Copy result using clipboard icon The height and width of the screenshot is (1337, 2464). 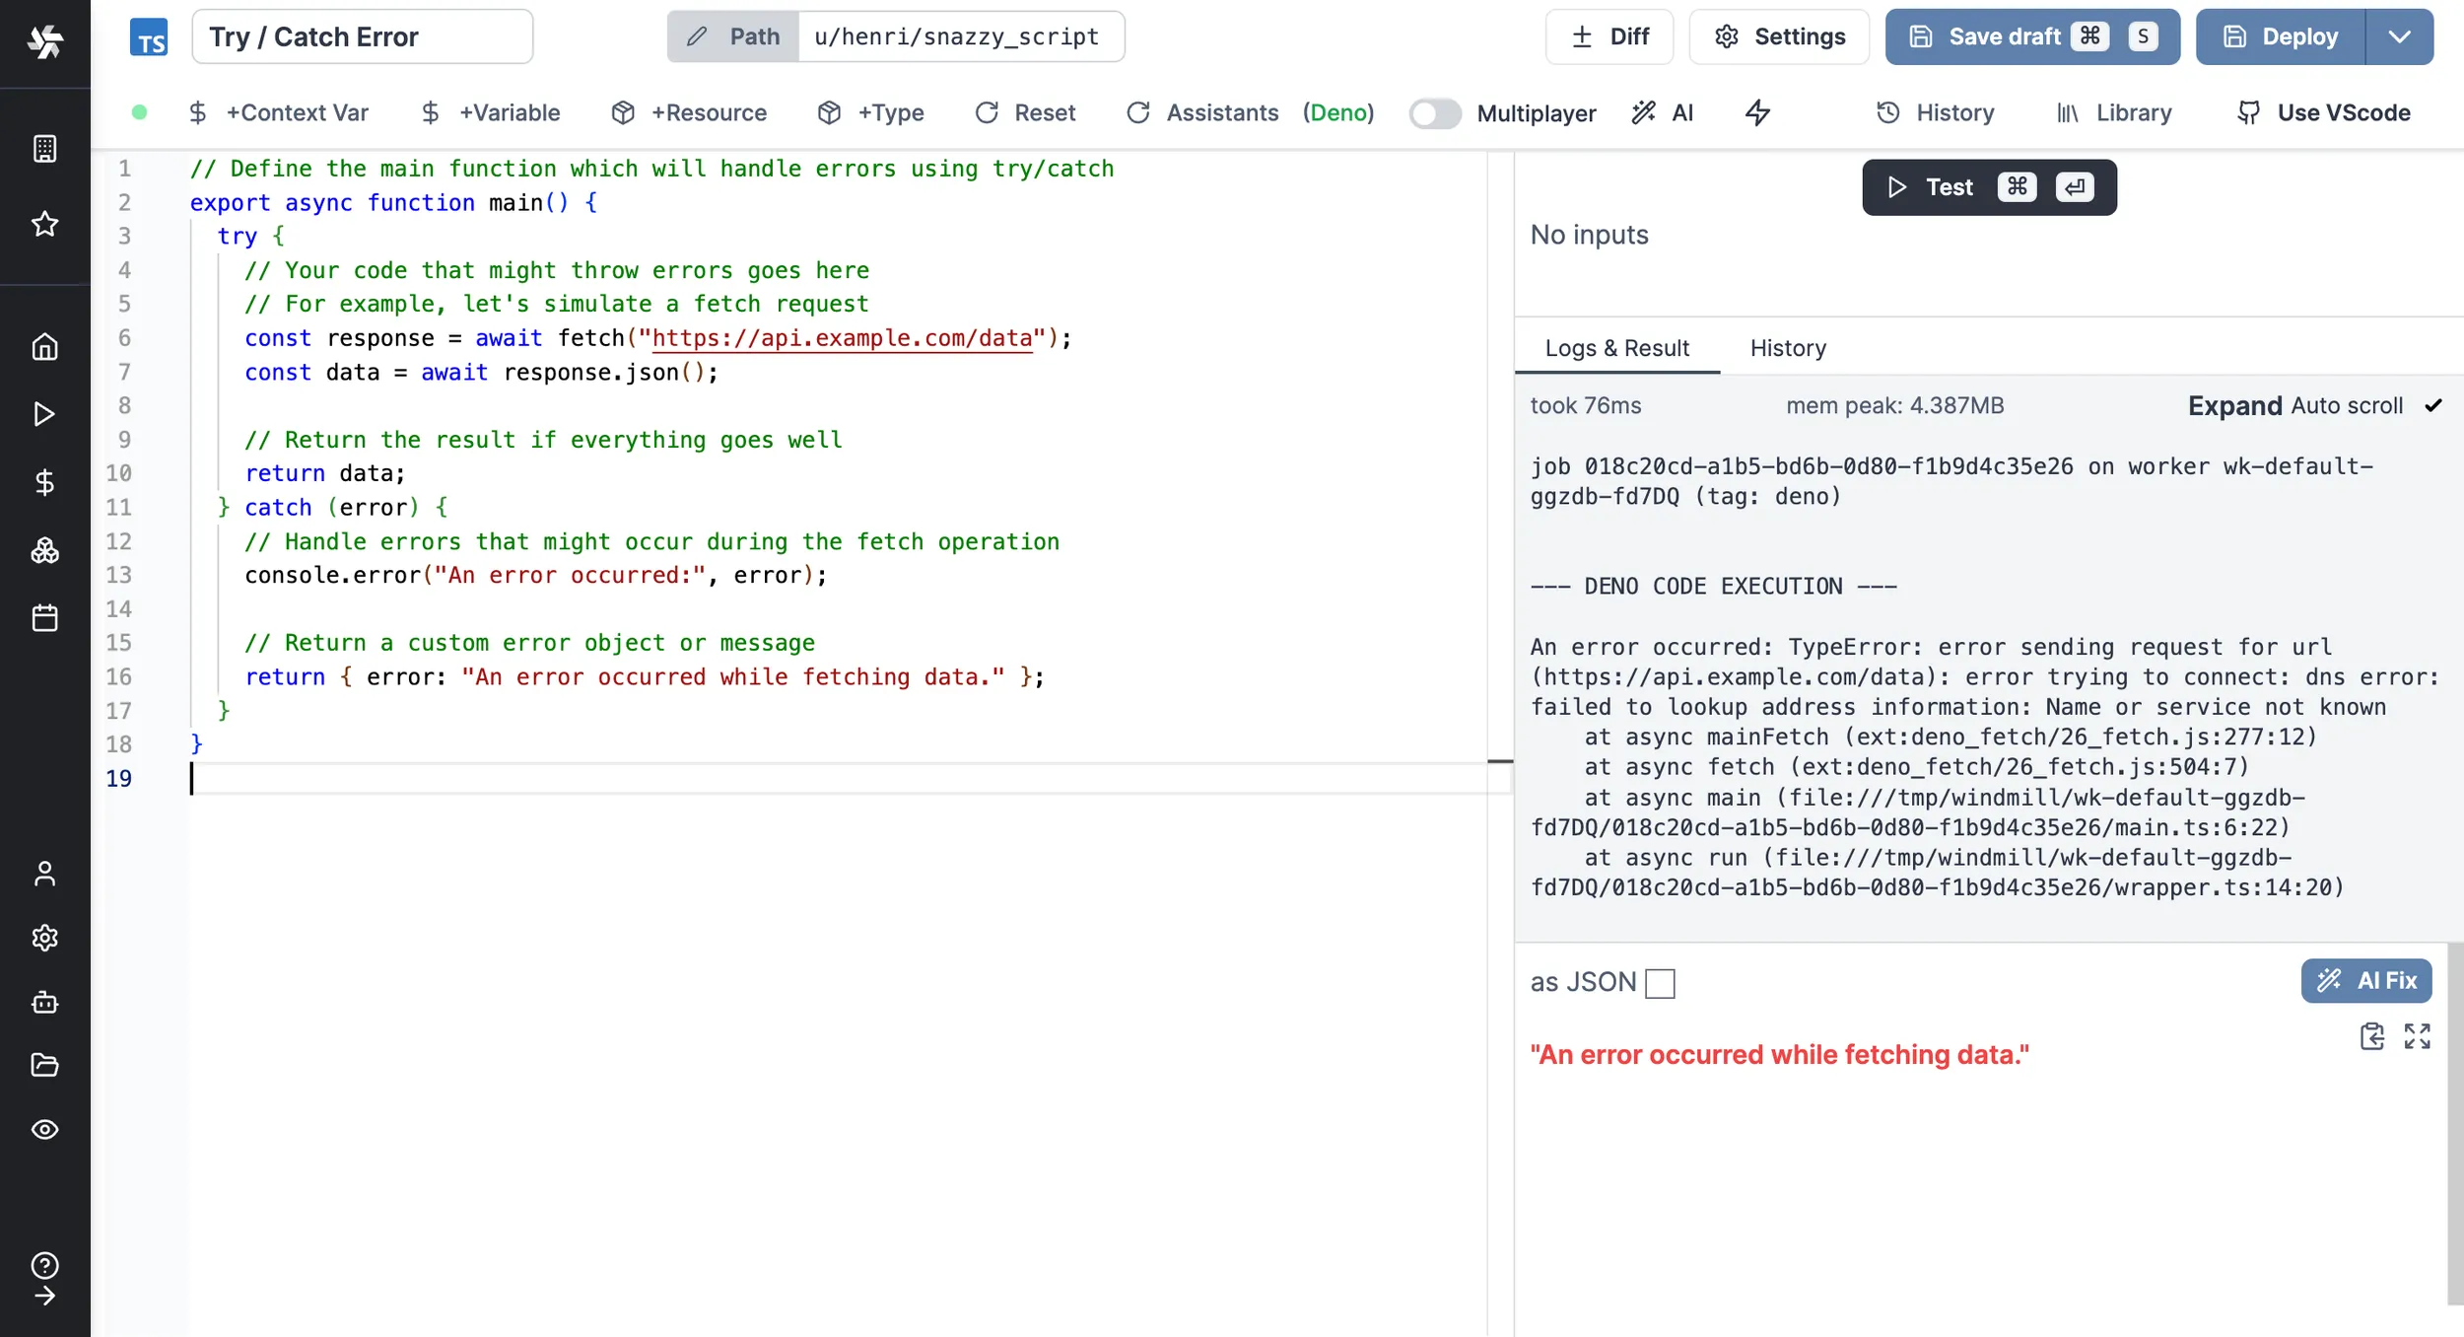(x=2371, y=1036)
